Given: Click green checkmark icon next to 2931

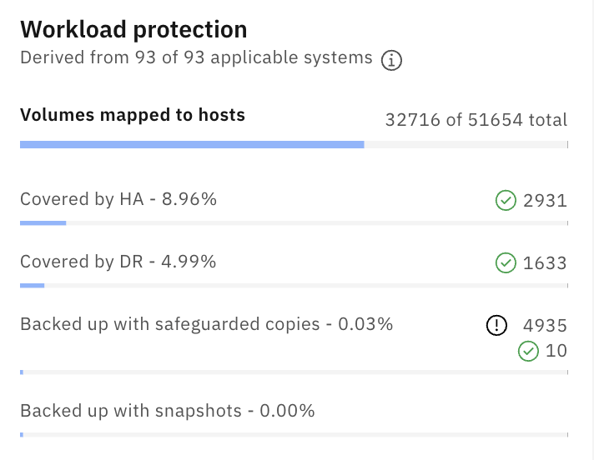Looking at the screenshot, I should click(506, 200).
